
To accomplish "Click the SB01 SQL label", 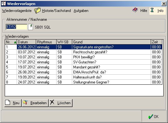I will (43, 27).
